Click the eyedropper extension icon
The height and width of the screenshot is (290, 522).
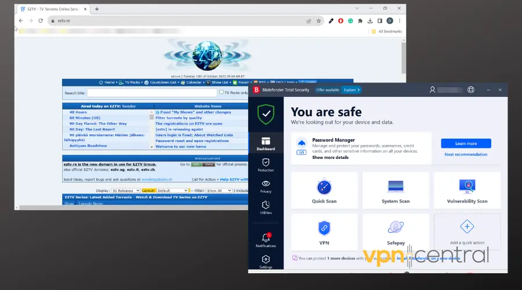[x=331, y=21]
